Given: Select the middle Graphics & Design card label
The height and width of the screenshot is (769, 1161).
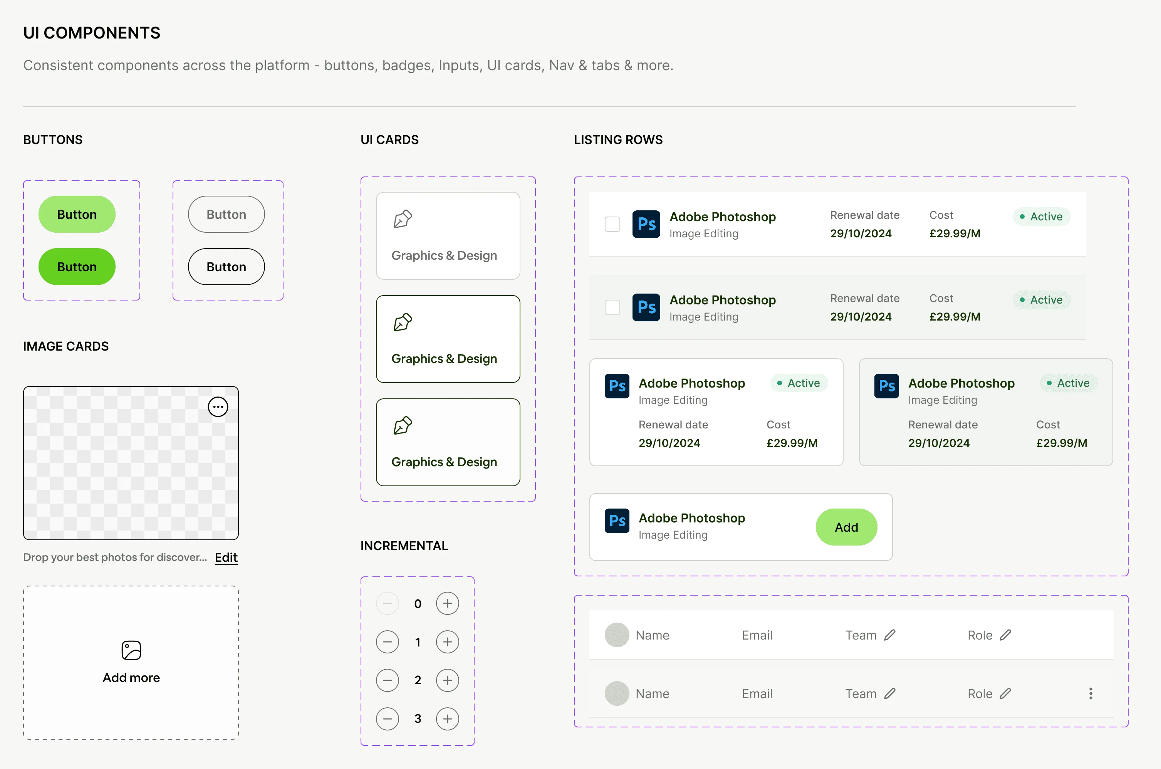Looking at the screenshot, I should coord(444,359).
